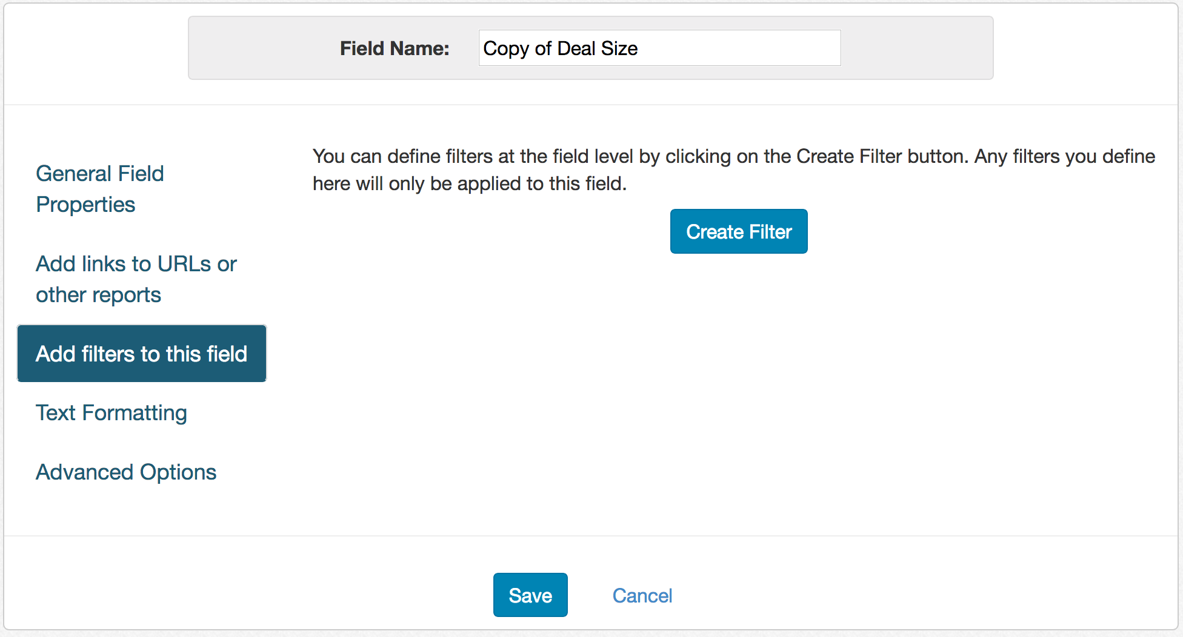Screen dimensions: 1183x637
Task: Go to the Advanced Options tab
Action: click(x=126, y=472)
